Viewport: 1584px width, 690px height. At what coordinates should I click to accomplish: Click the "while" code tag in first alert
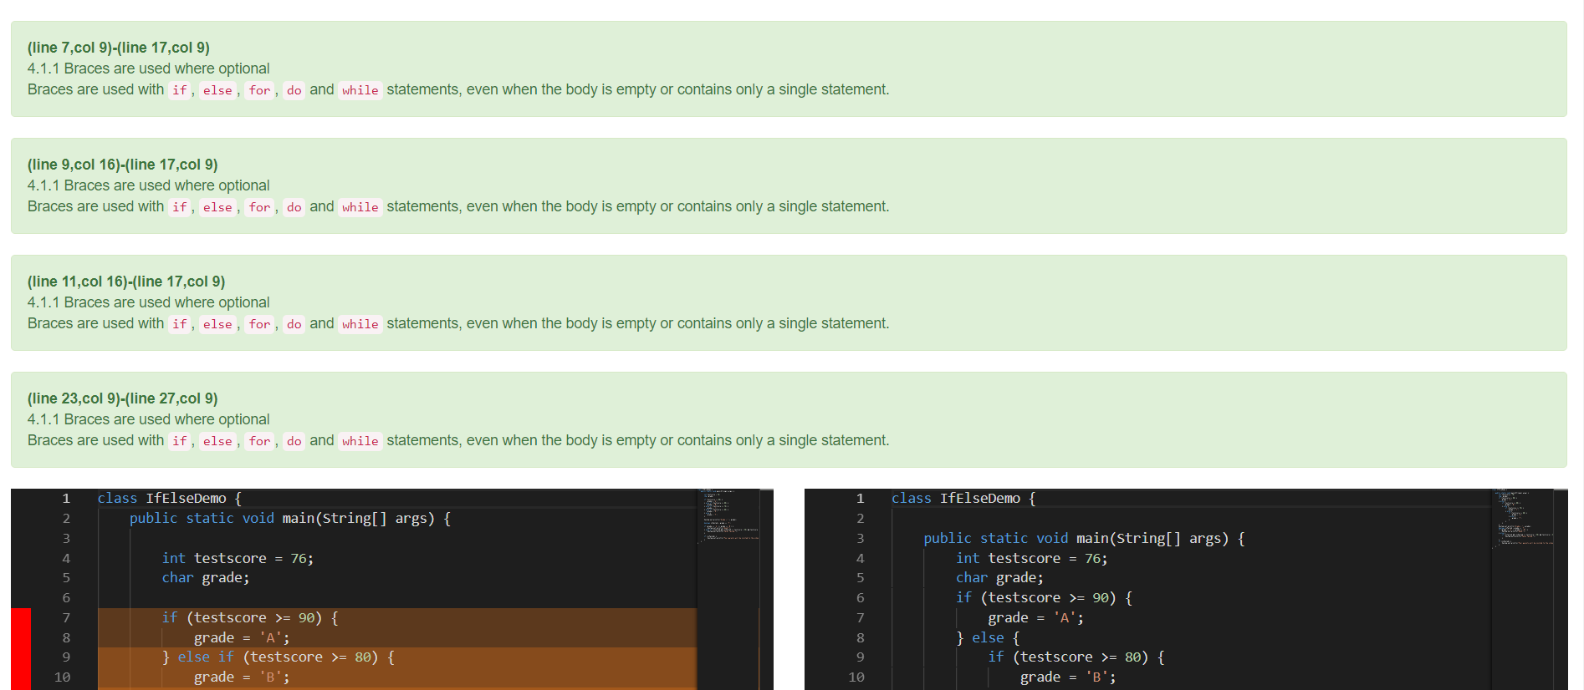click(x=360, y=90)
